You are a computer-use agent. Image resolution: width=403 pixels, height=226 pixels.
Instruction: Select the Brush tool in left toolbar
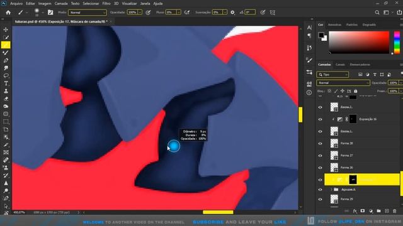[6, 45]
